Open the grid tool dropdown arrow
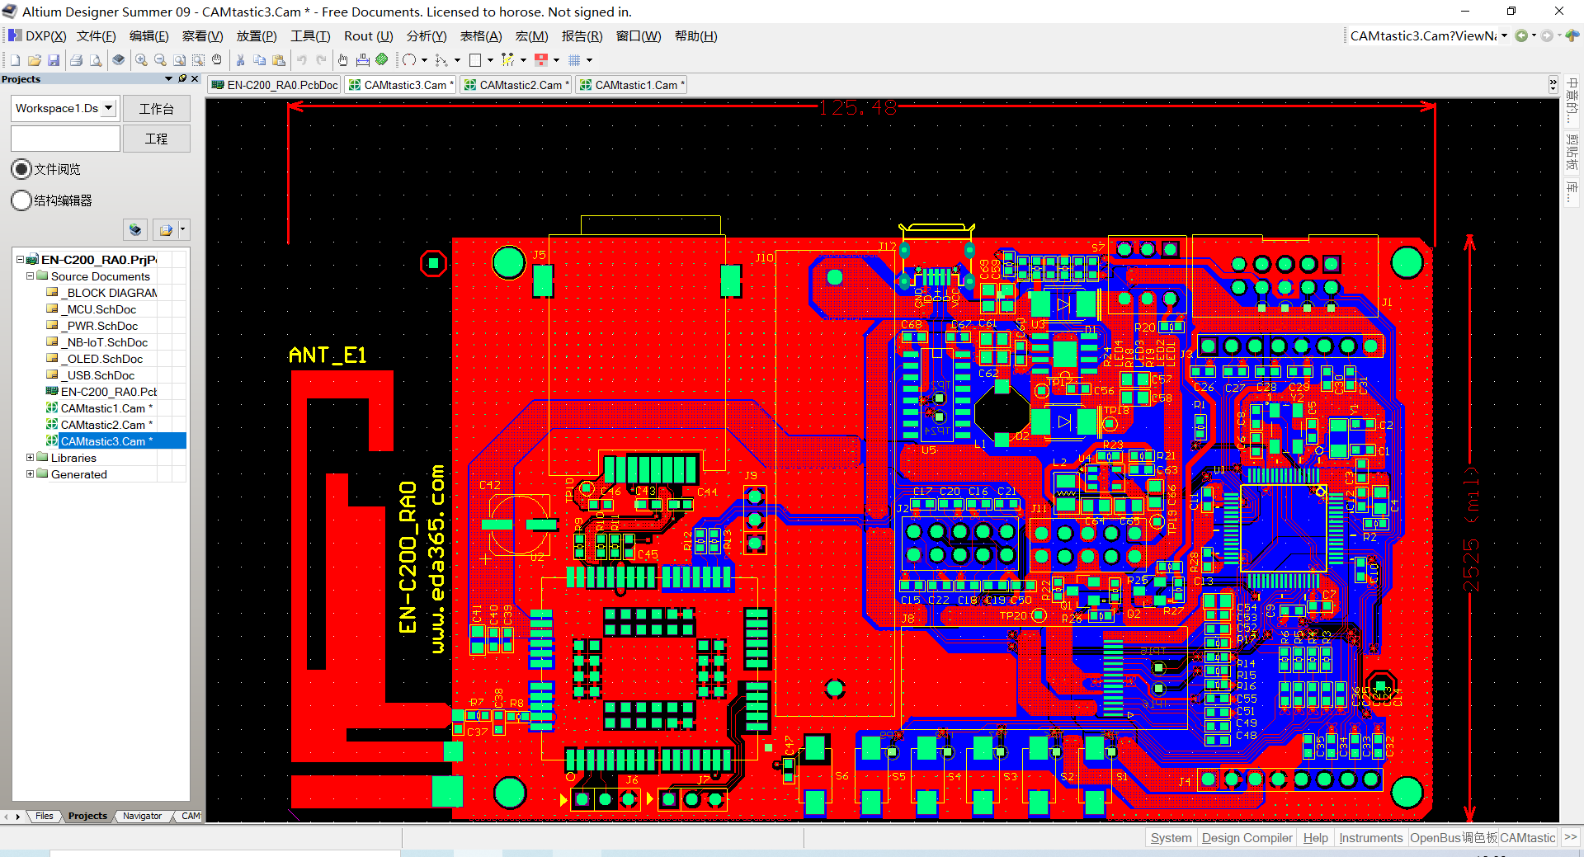 tap(589, 60)
